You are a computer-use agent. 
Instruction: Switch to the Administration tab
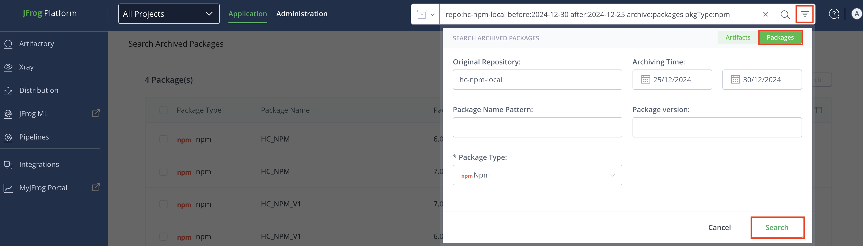[302, 14]
